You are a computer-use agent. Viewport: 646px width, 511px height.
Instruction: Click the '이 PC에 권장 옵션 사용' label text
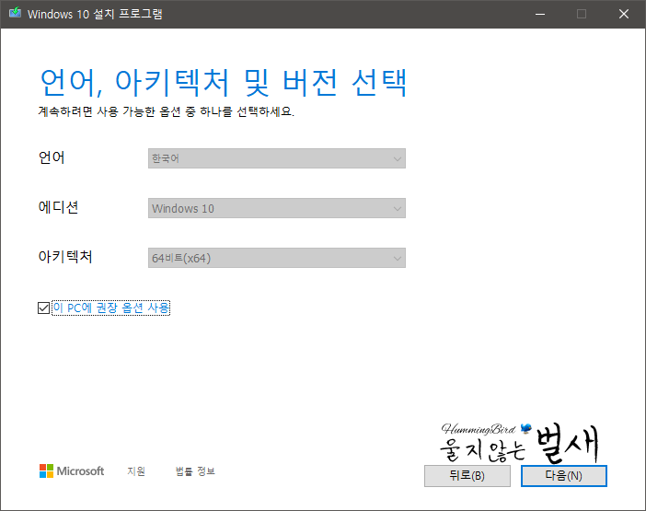pos(111,308)
